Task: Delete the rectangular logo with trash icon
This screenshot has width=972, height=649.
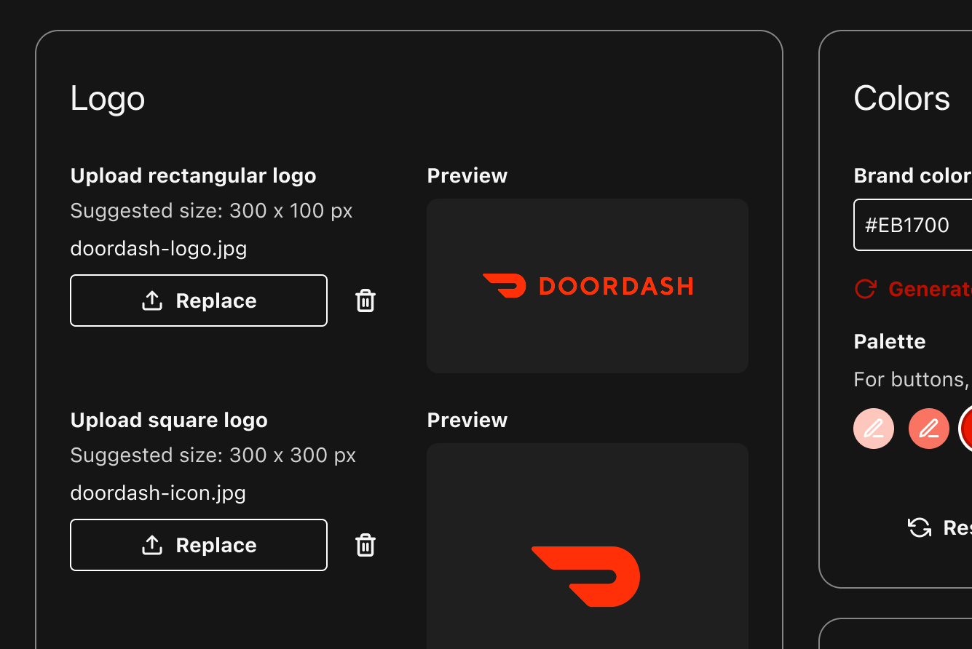Action: 366,300
